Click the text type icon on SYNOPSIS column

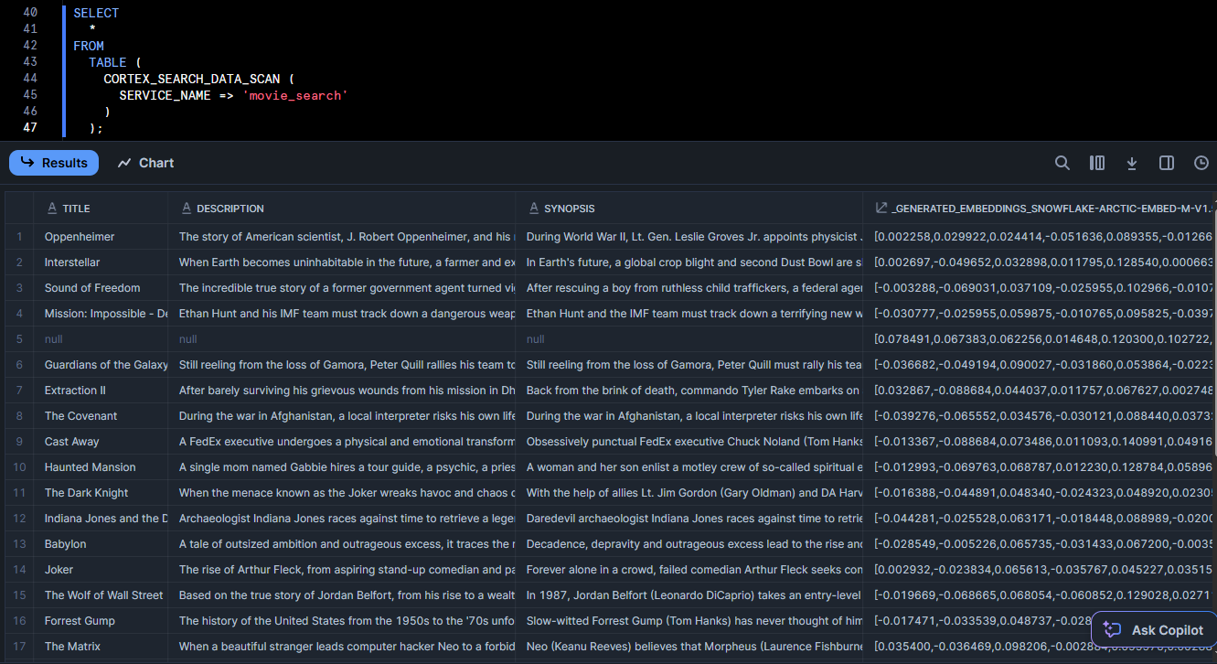click(535, 208)
